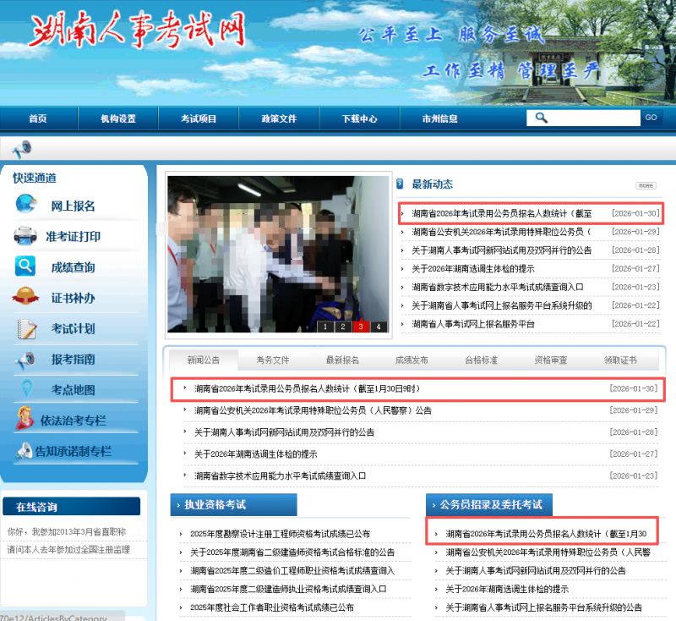Open 首页 in the navigation bar
The width and height of the screenshot is (676, 621).
coord(38,118)
